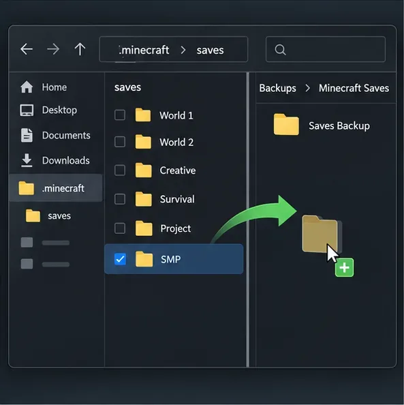Expand chevron between Backups and Minecraft Saves
This screenshot has height=405, width=404.
307,89
